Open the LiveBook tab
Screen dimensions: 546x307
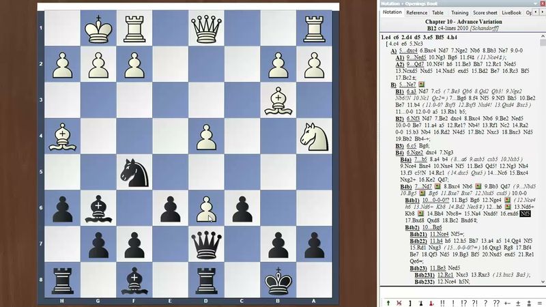511,12
